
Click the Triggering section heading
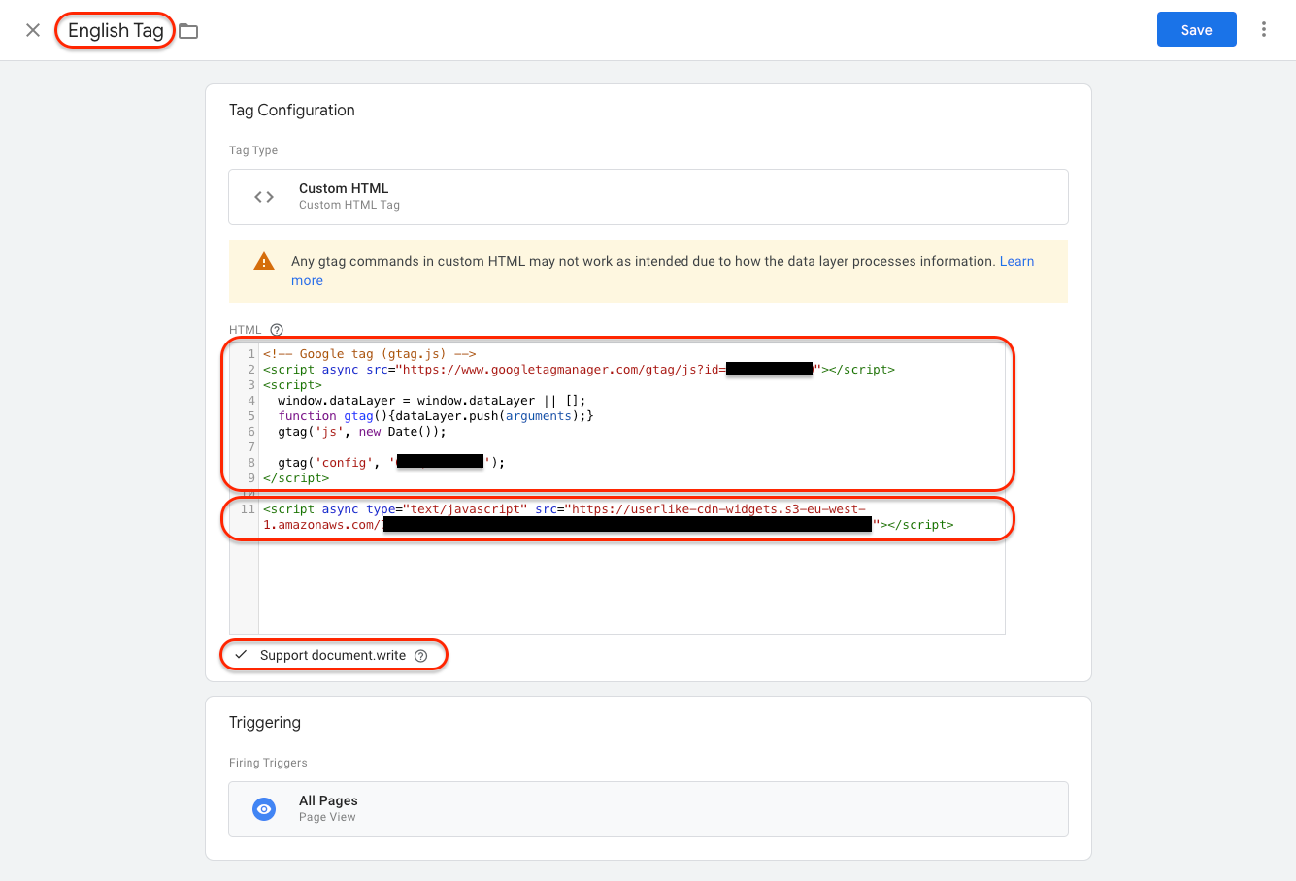click(265, 723)
